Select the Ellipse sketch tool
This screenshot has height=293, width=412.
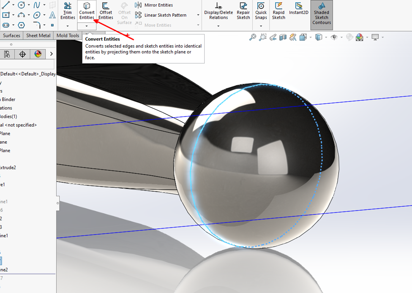[x=37, y=15]
